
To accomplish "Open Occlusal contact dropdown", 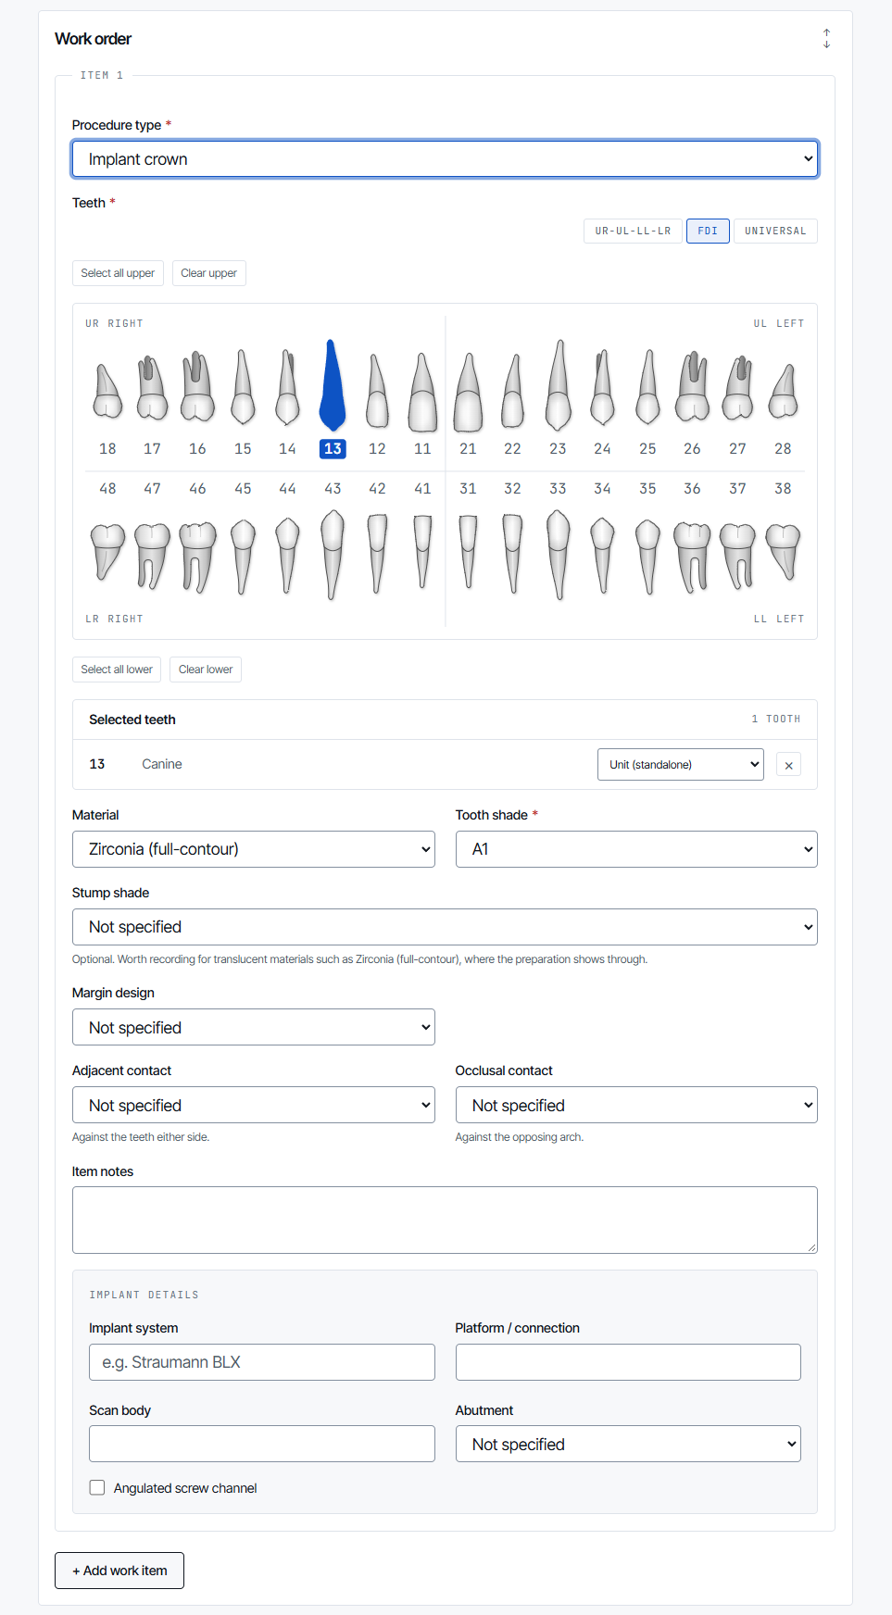I will point(636,1105).
